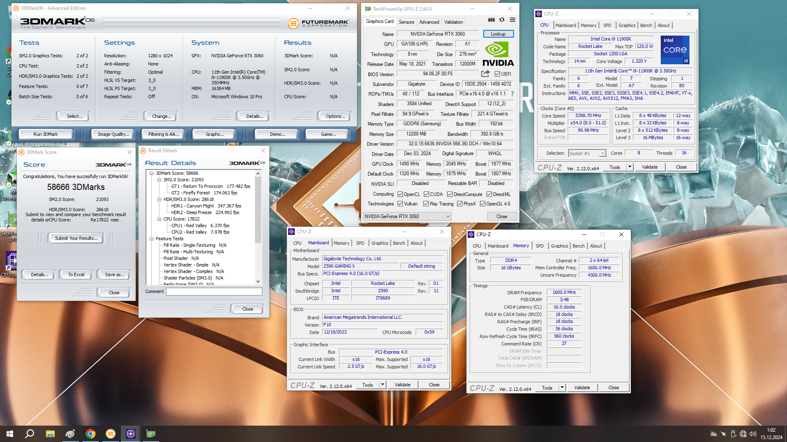Open the Socket #1 selection dropdown
The height and width of the screenshot is (442, 787).
pyautogui.click(x=587, y=153)
